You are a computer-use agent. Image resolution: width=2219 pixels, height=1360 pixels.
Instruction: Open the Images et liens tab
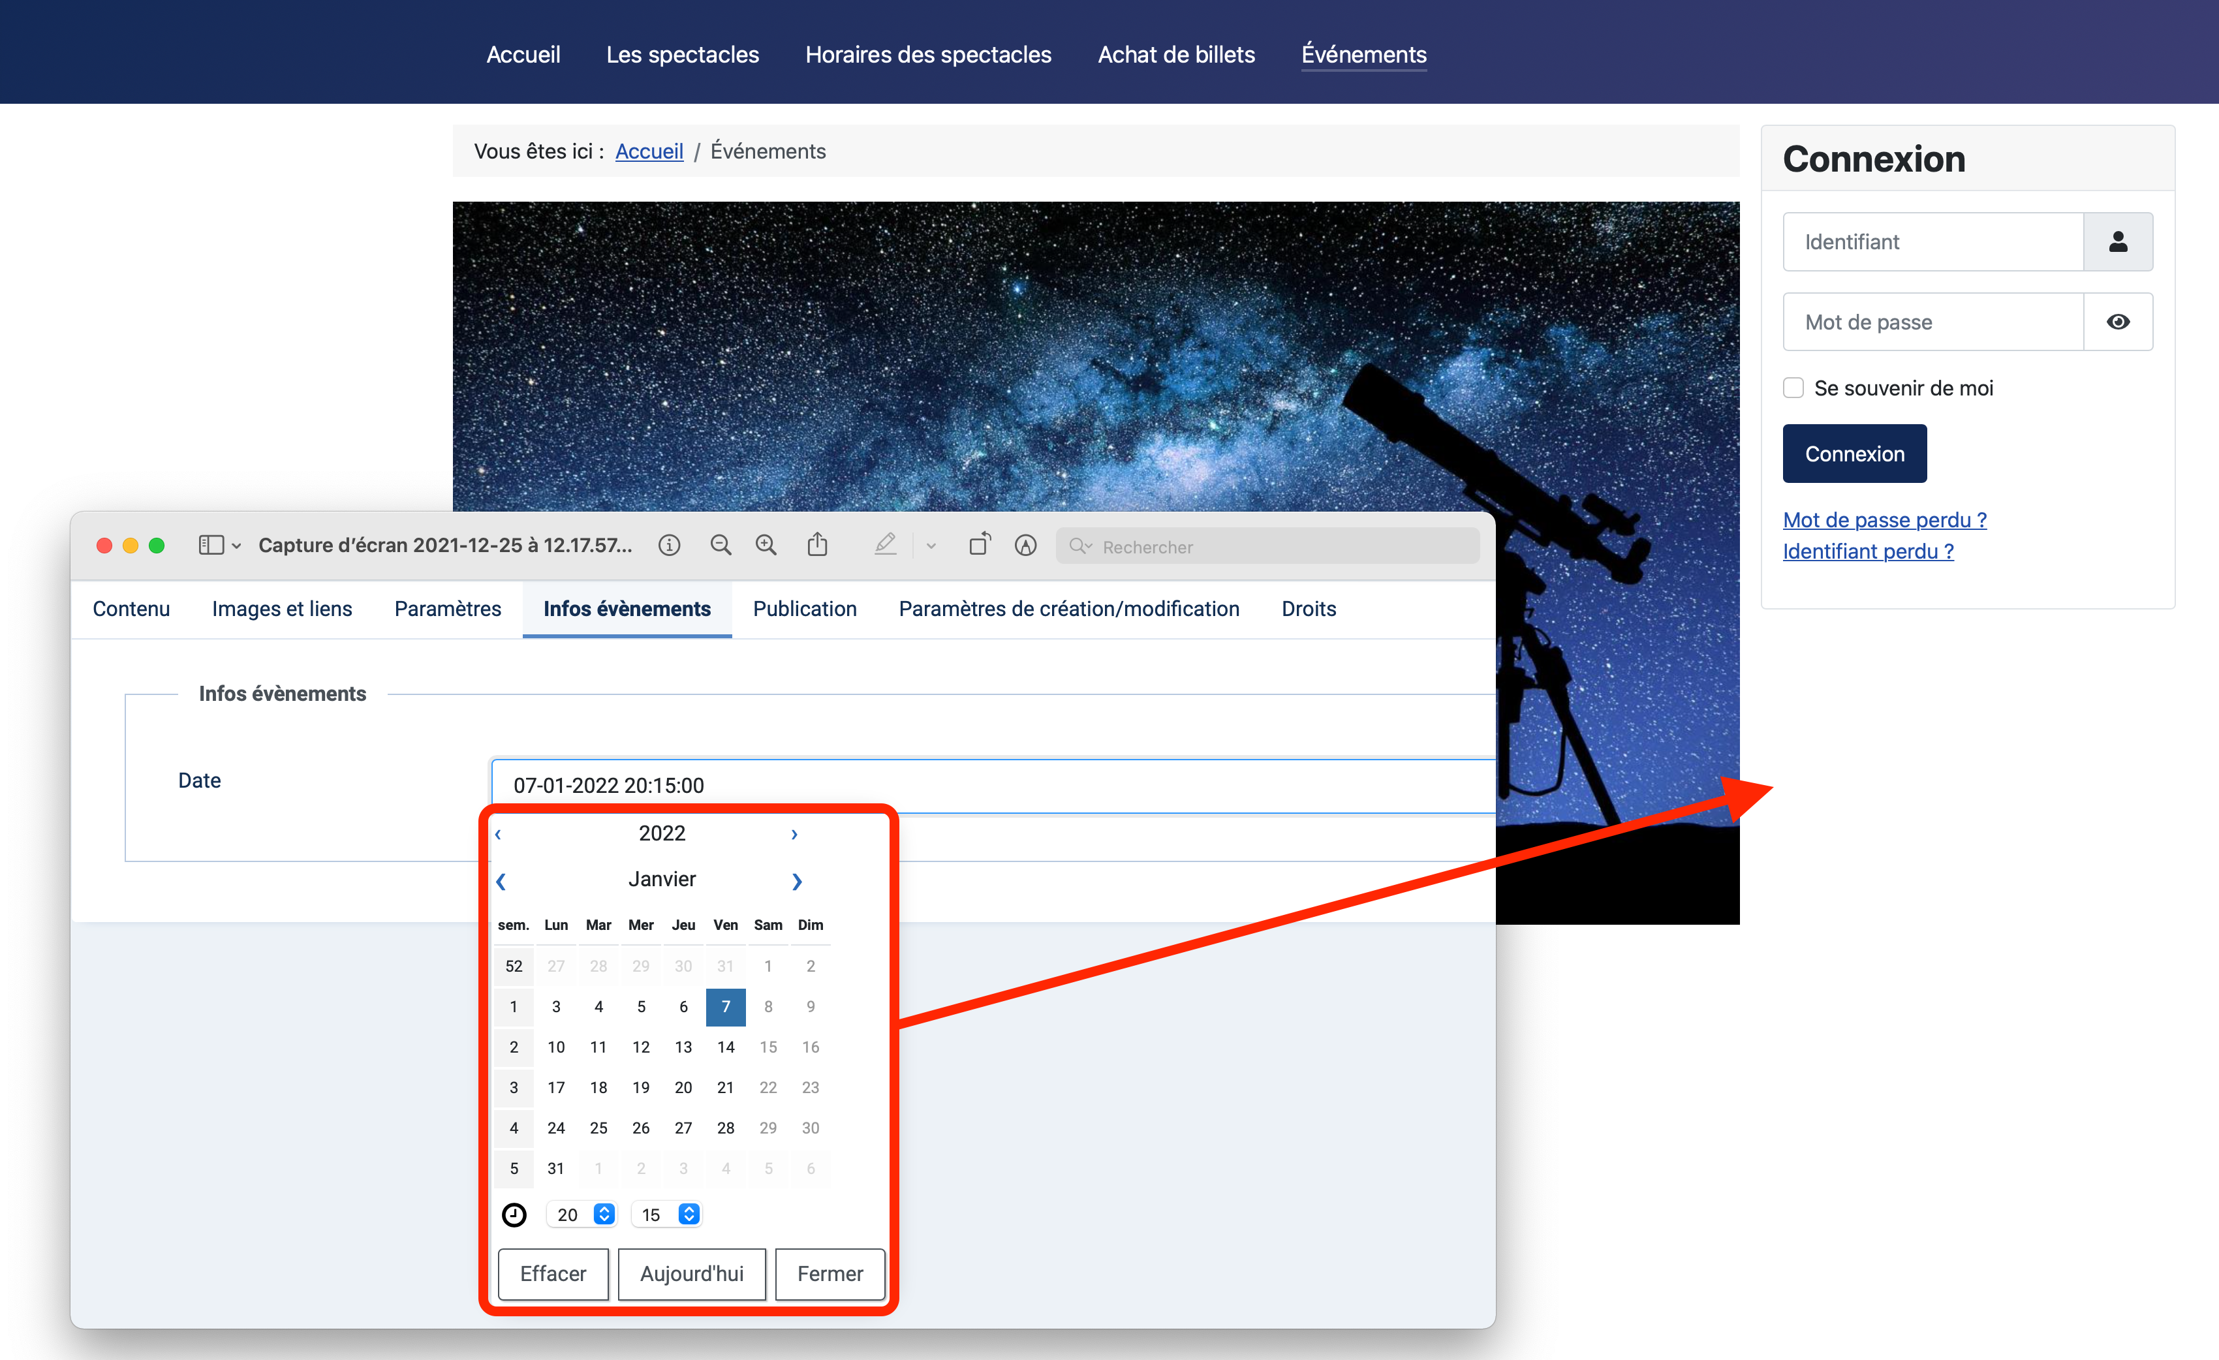(x=282, y=609)
